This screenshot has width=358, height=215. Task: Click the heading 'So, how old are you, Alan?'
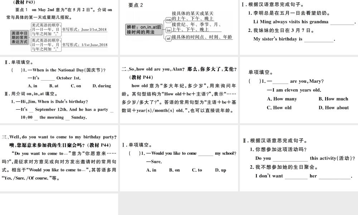click(x=179, y=69)
